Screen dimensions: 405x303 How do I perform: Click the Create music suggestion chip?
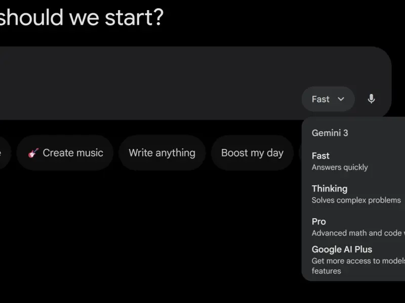(x=65, y=153)
